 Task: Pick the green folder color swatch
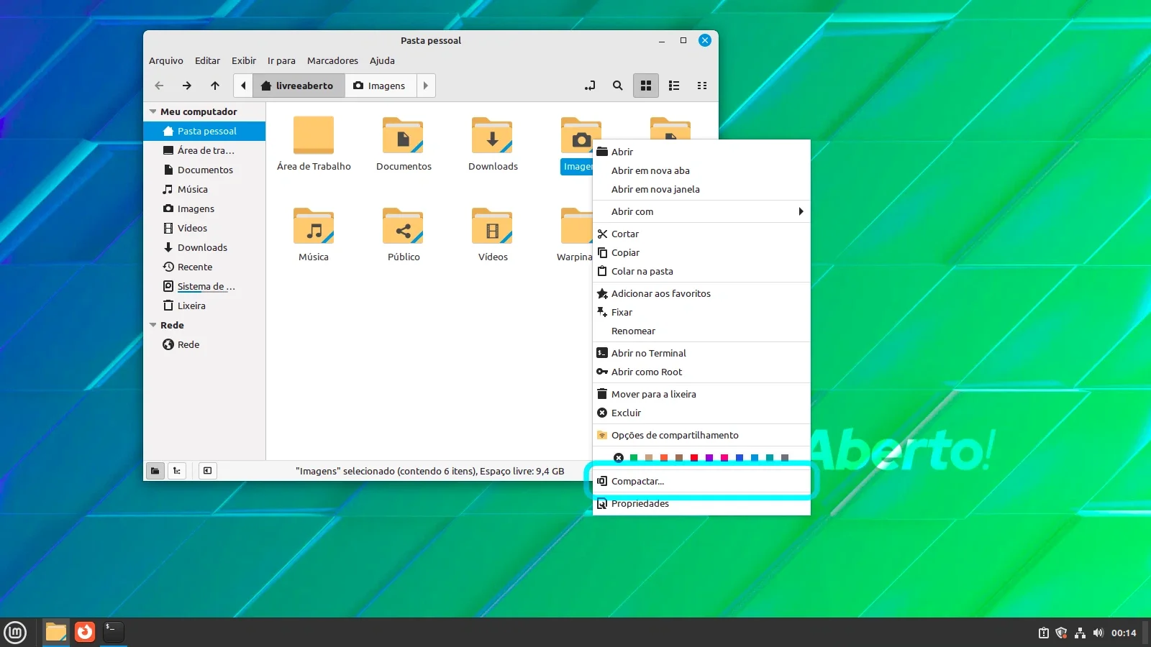click(x=634, y=458)
